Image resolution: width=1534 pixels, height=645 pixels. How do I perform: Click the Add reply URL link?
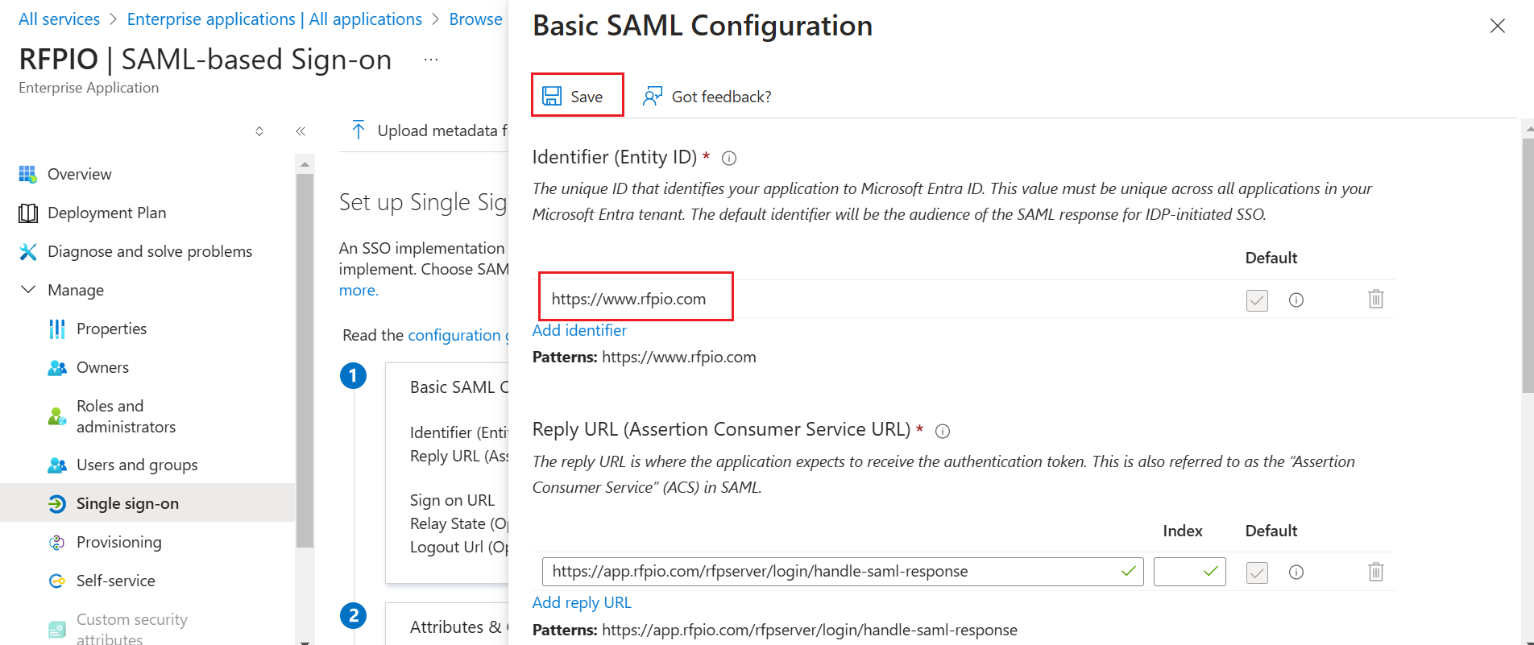(x=582, y=602)
